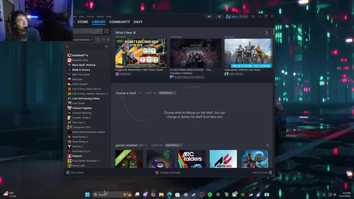Open the Games and Software filter dropdown
The height and width of the screenshot is (199, 354).
[x=83, y=40]
